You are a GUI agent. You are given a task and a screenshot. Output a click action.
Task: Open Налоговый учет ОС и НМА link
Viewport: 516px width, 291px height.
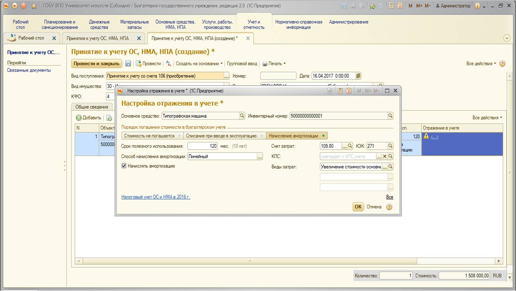[x=156, y=197]
